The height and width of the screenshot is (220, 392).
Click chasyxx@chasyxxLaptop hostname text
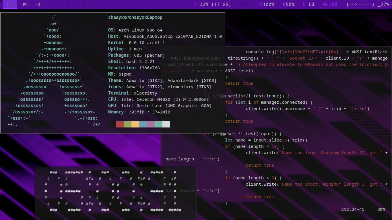point(135,17)
